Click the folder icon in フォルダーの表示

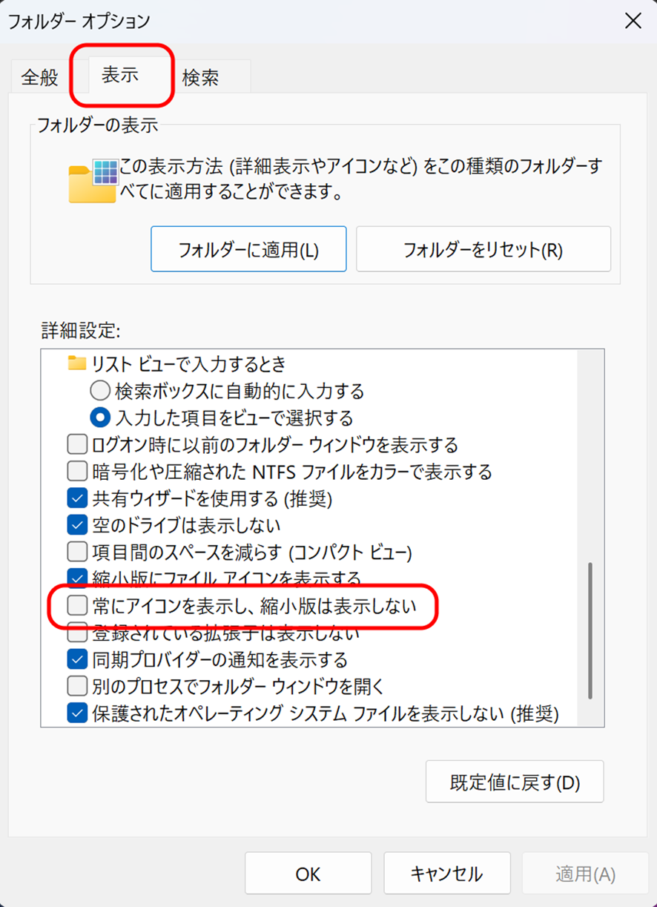pos(92,180)
